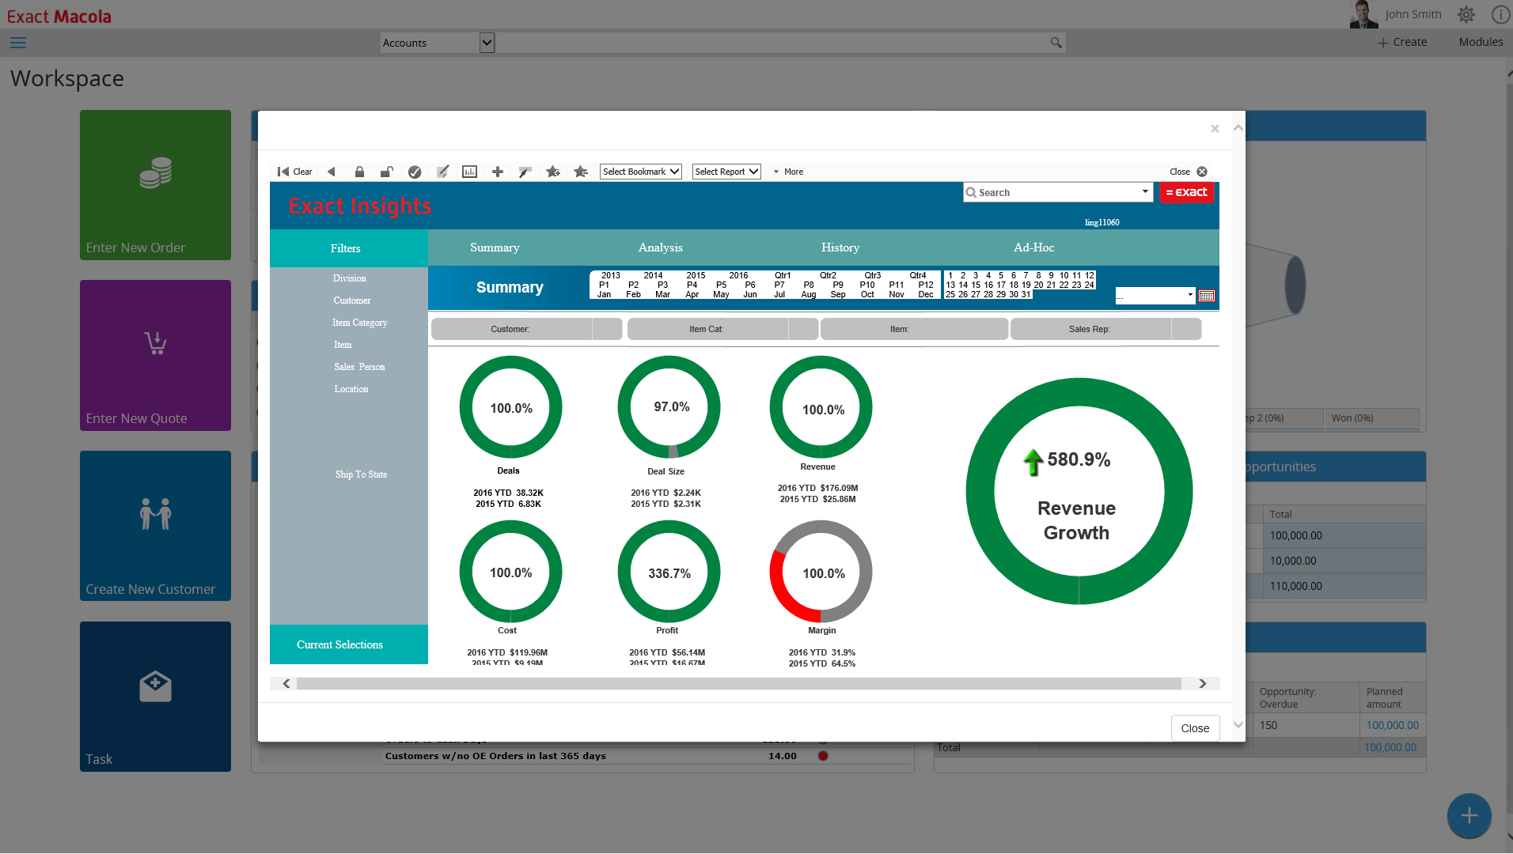Click the Customer filter in sidebar

352,300
